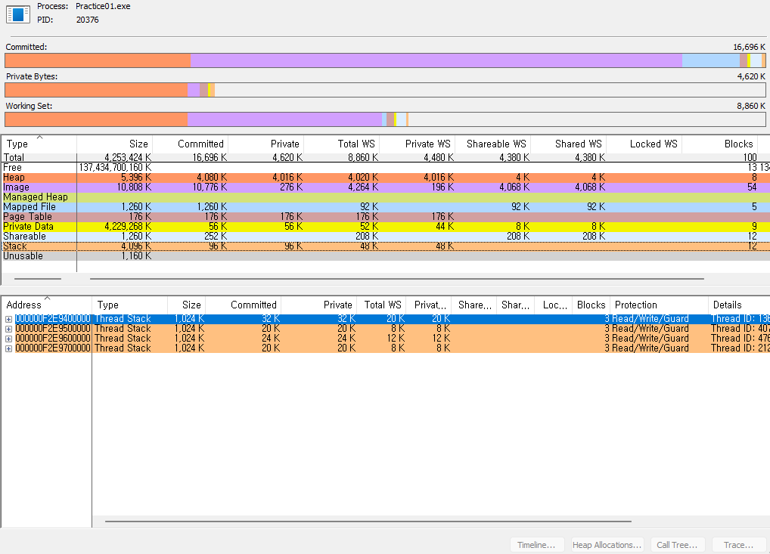Expand the 000000F2E9400000 thread stack entry
The height and width of the screenshot is (554, 770).
(8, 319)
